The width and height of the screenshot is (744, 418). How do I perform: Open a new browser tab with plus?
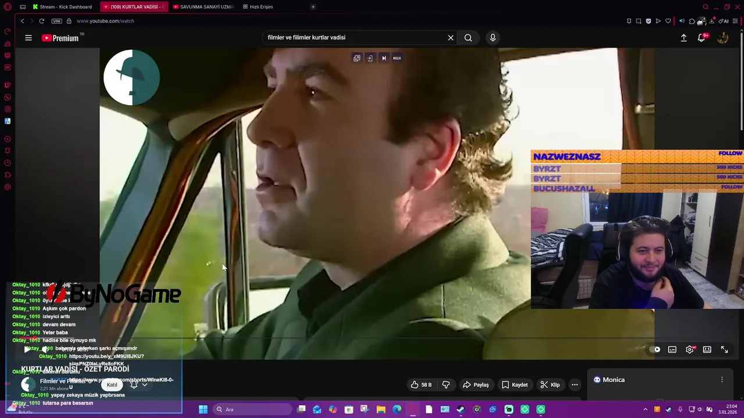pyautogui.click(x=313, y=7)
